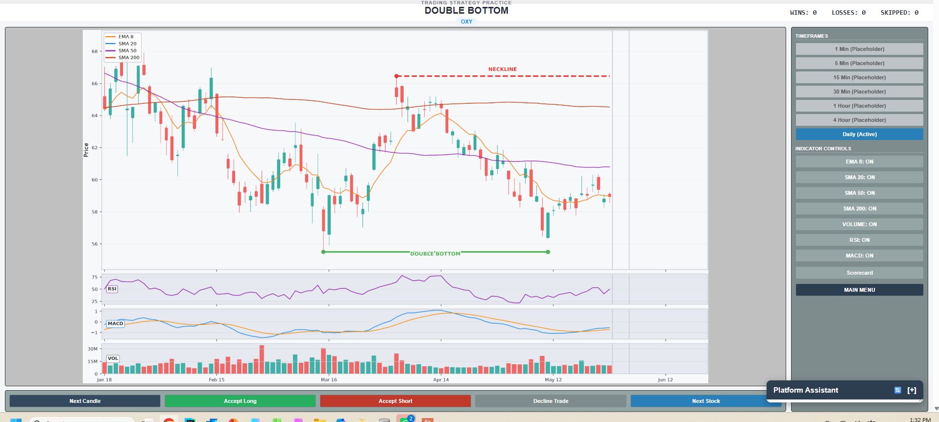This screenshot has width=939, height=422.
Task: Decline the trade setup
Action: (551, 401)
